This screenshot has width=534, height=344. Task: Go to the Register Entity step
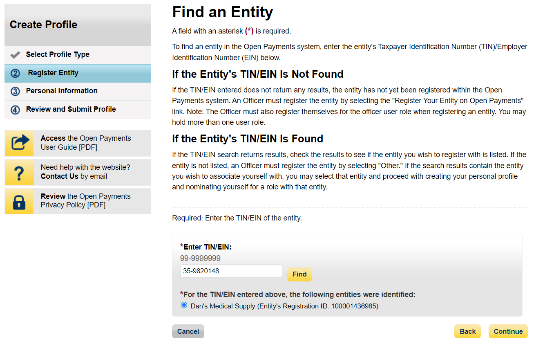(x=53, y=73)
